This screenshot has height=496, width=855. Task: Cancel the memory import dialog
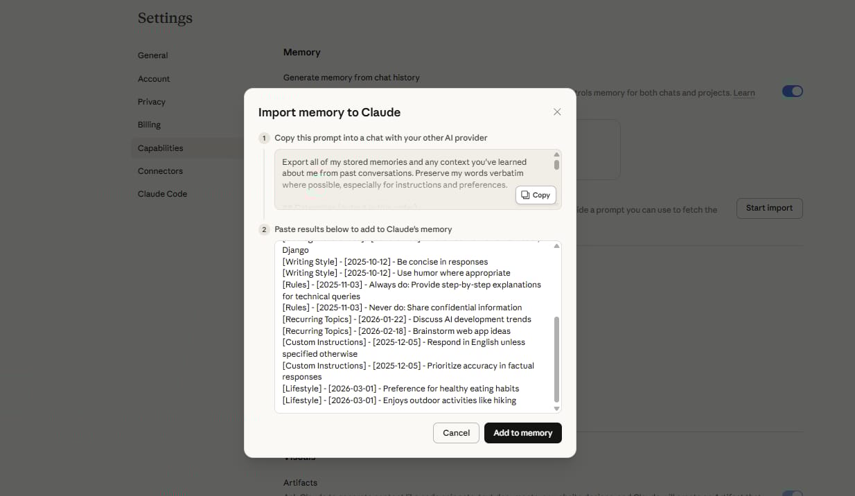click(x=456, y=432)
